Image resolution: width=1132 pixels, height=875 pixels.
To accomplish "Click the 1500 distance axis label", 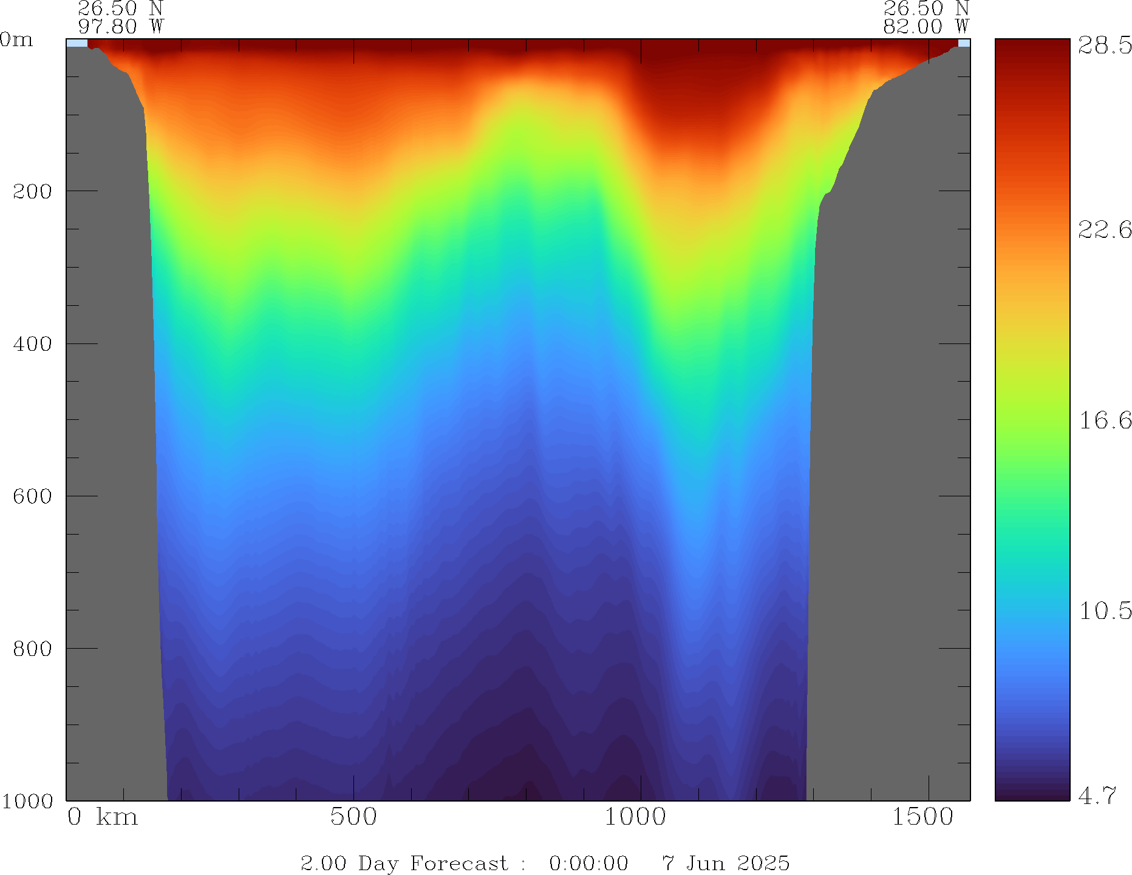I will point(922,817).
